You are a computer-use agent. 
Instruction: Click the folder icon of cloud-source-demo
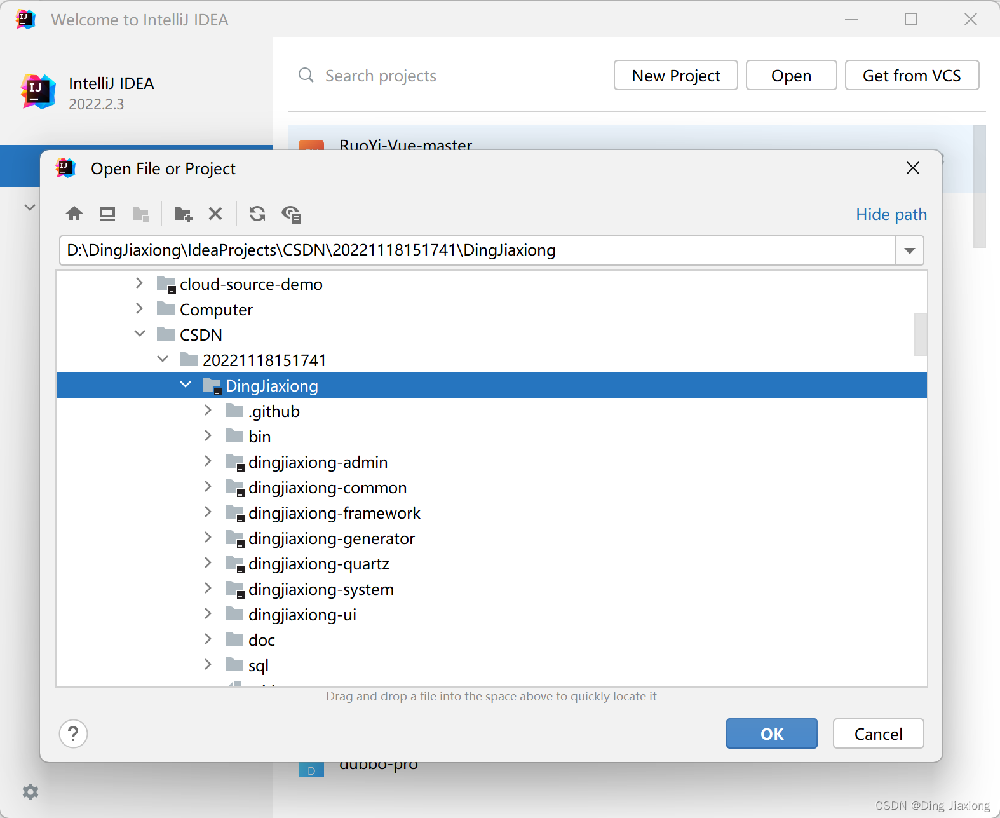coord(166,284)
